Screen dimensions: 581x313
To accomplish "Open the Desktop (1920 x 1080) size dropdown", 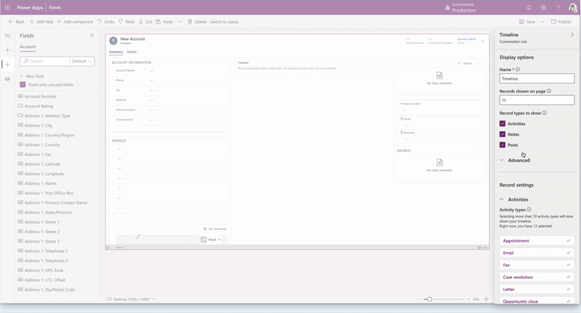I will (131, 299).
